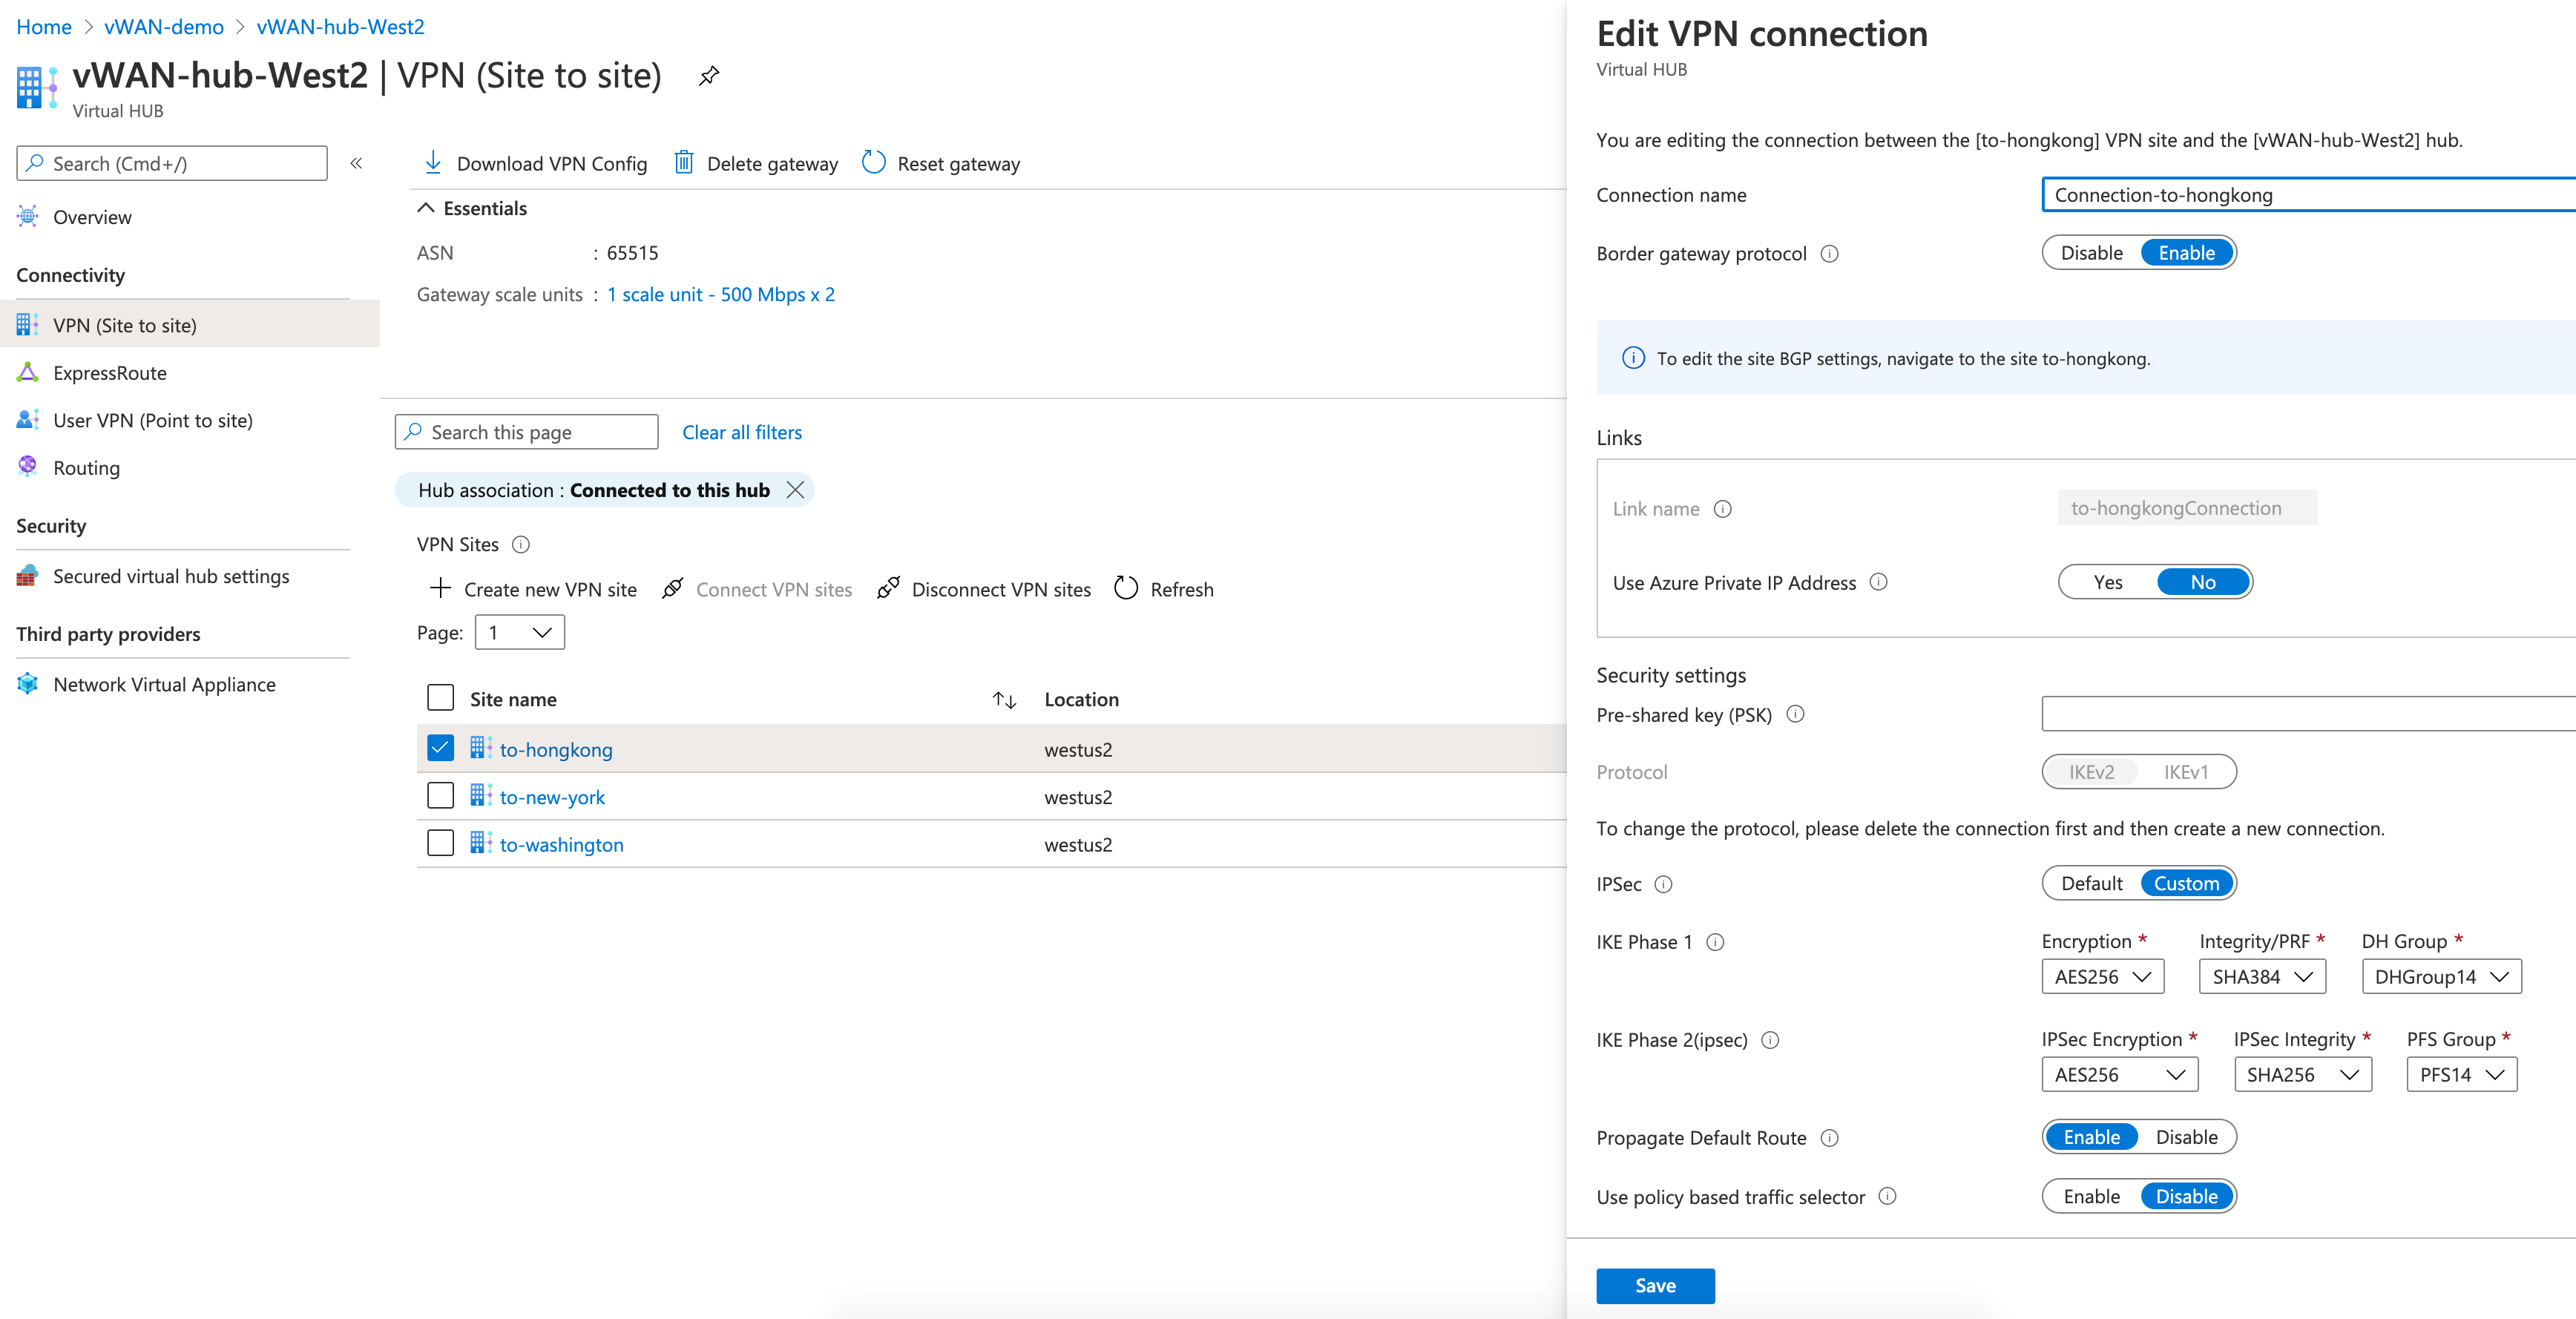Screen dimensions: 2576x1319
Task: Sort by Site name arrows
Action: tap(1004, 700)
